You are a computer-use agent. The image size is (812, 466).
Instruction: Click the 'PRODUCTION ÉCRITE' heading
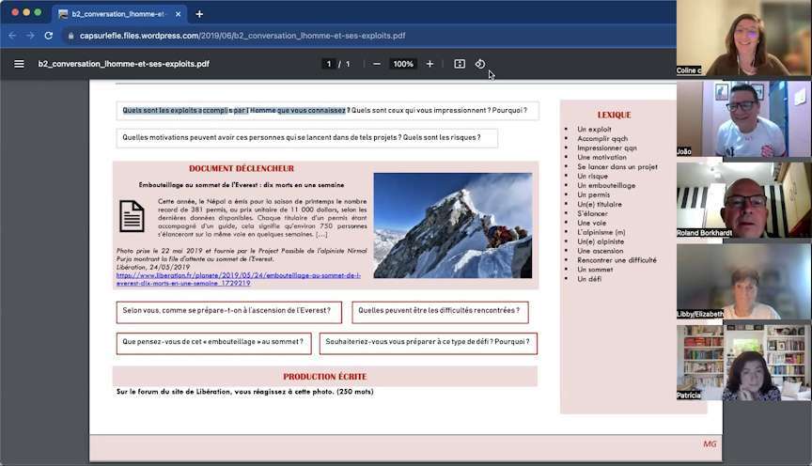324,377
